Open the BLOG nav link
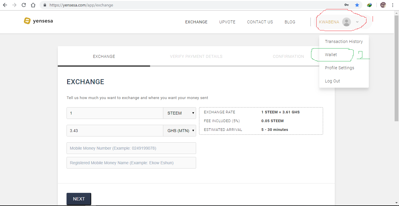This screenshot has height=206, width=399. pyautogui.click(x=290, y=22)
